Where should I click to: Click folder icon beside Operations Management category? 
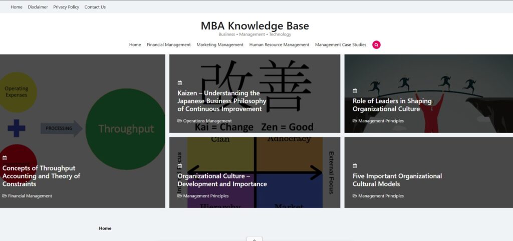[x=180, y=121]
